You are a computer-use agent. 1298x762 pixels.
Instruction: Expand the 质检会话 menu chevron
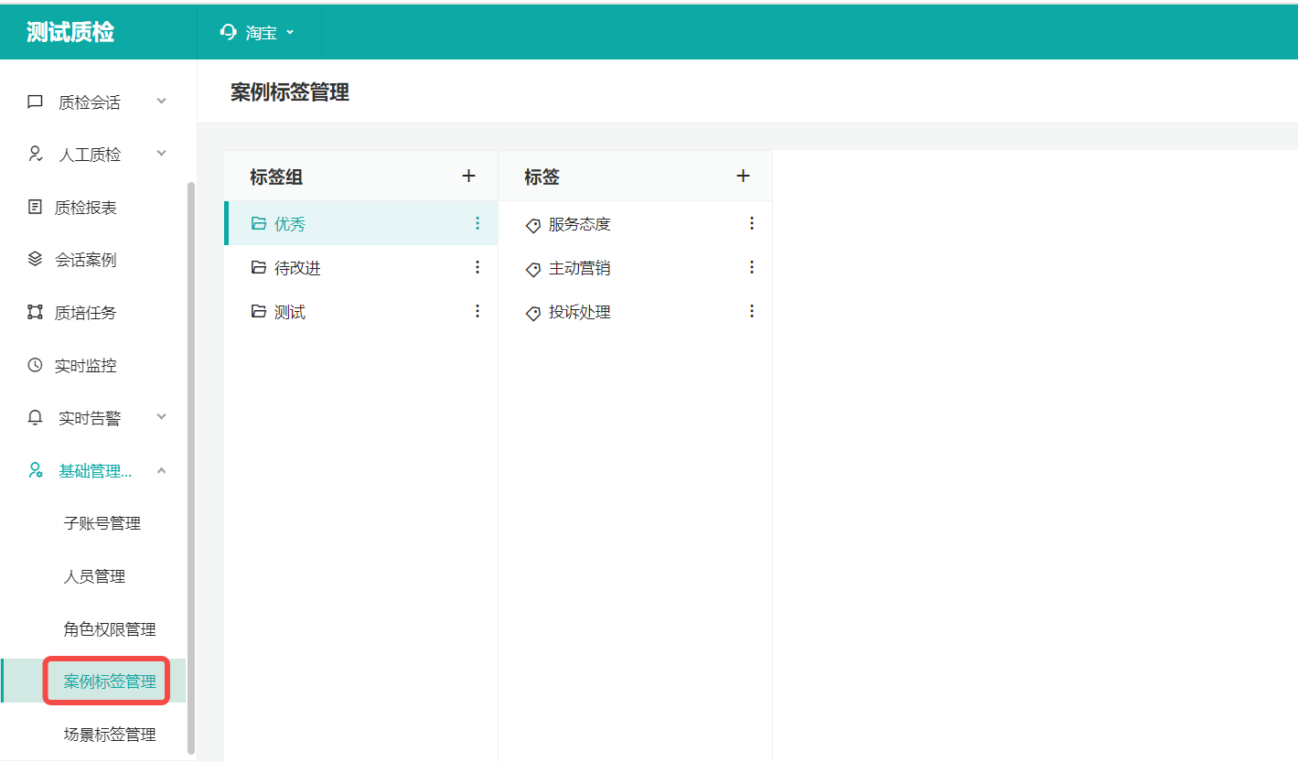161,101
